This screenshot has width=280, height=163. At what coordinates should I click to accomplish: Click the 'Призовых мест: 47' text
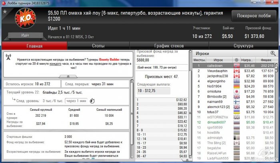coord(162,77)
